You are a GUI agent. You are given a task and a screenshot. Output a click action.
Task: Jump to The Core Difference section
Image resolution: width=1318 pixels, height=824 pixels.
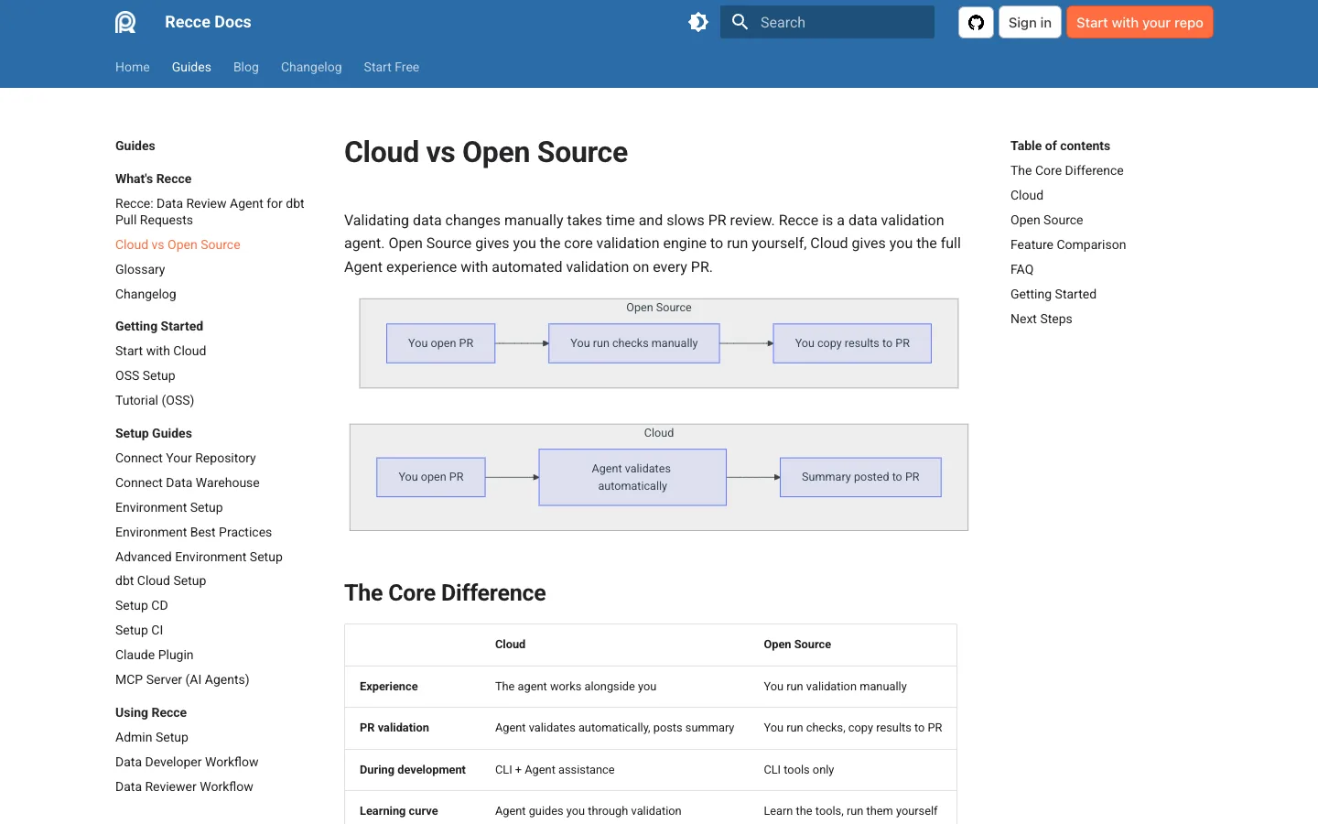tap(1066, 170)
